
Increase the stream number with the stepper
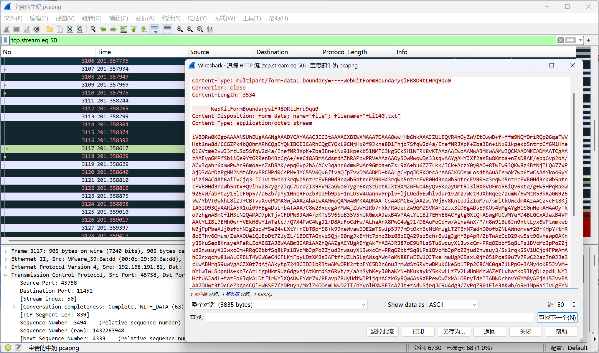(573, 303)
